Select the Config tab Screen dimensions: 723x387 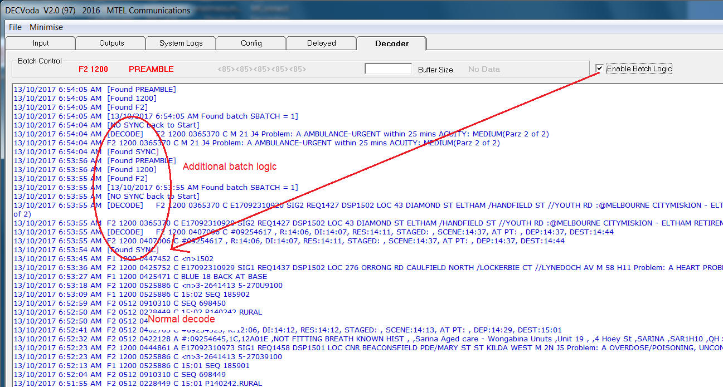point(251,43)
